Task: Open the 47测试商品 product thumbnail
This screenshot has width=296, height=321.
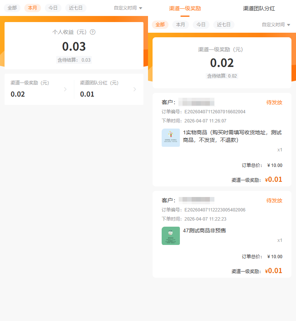Action: 171,236
